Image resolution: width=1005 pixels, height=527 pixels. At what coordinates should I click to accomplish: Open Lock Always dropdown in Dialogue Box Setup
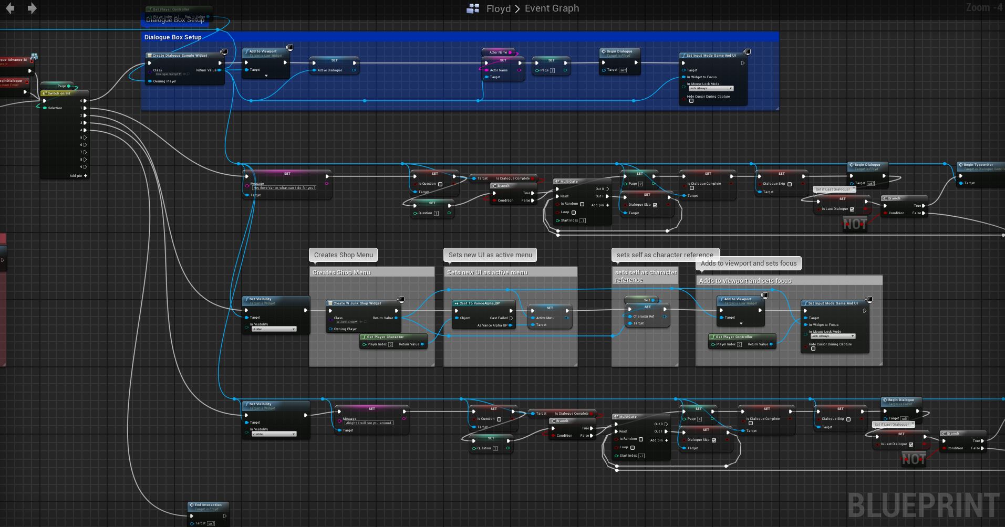coord(710,88)
